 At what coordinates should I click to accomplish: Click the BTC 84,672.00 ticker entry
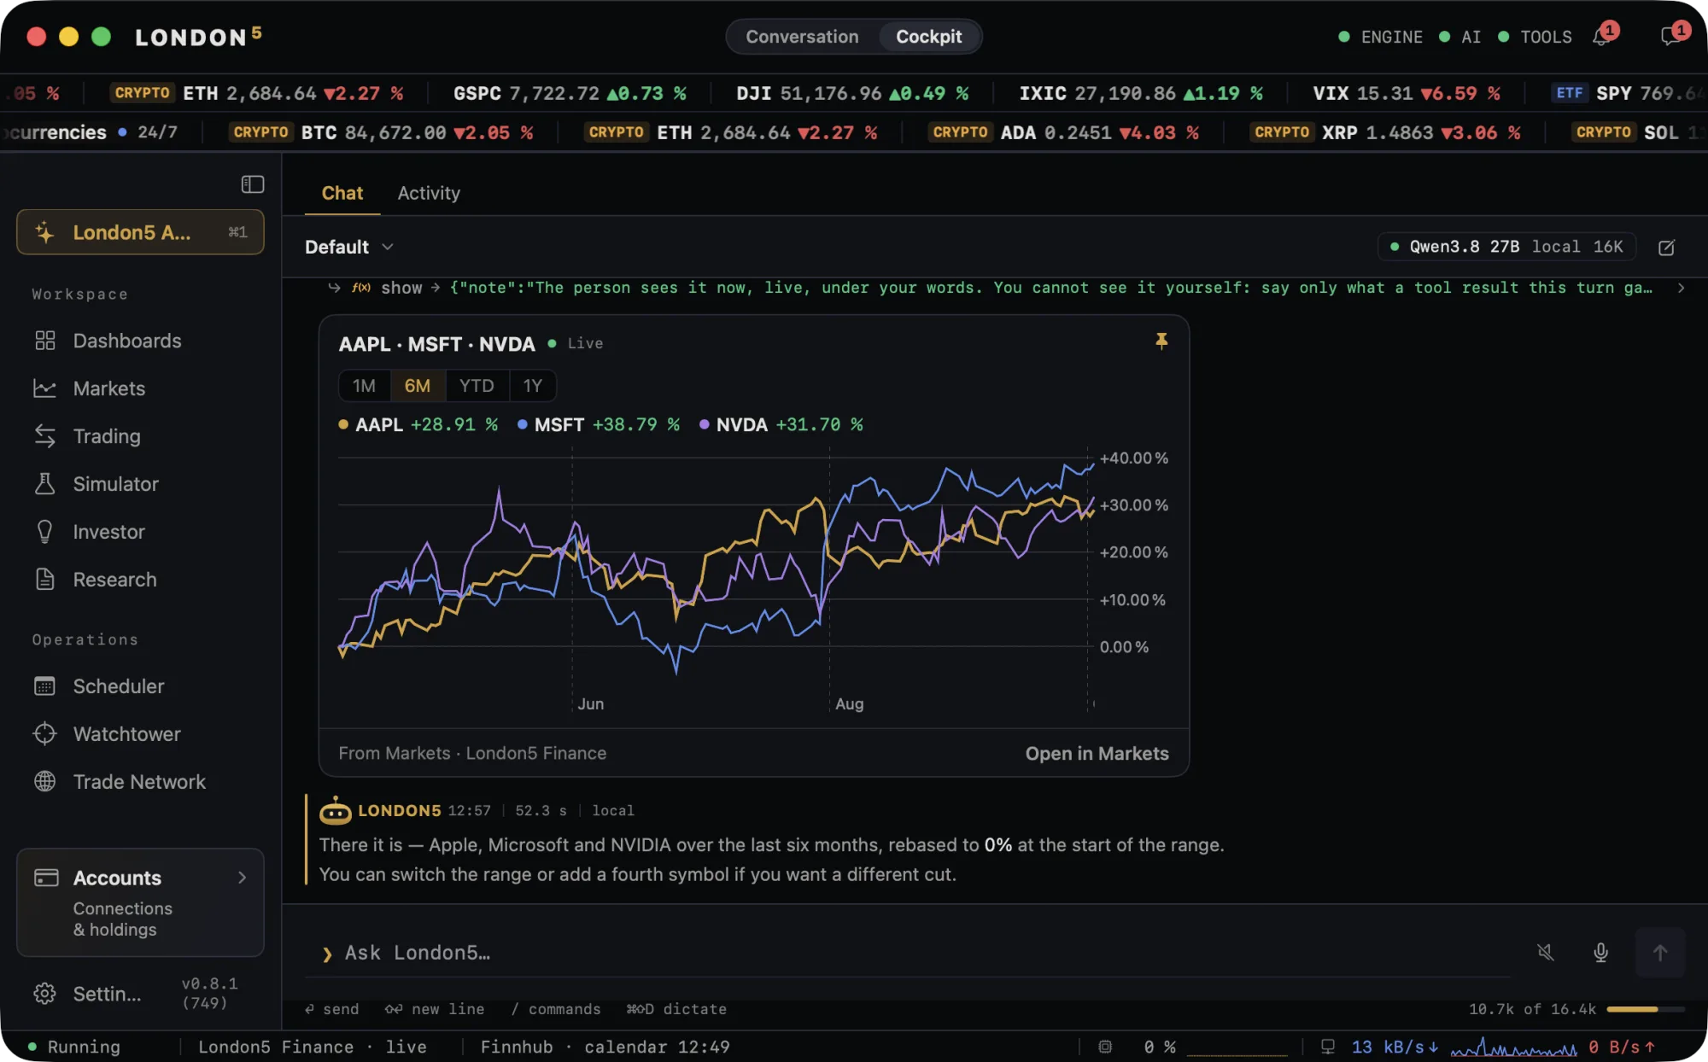(383, 132)
